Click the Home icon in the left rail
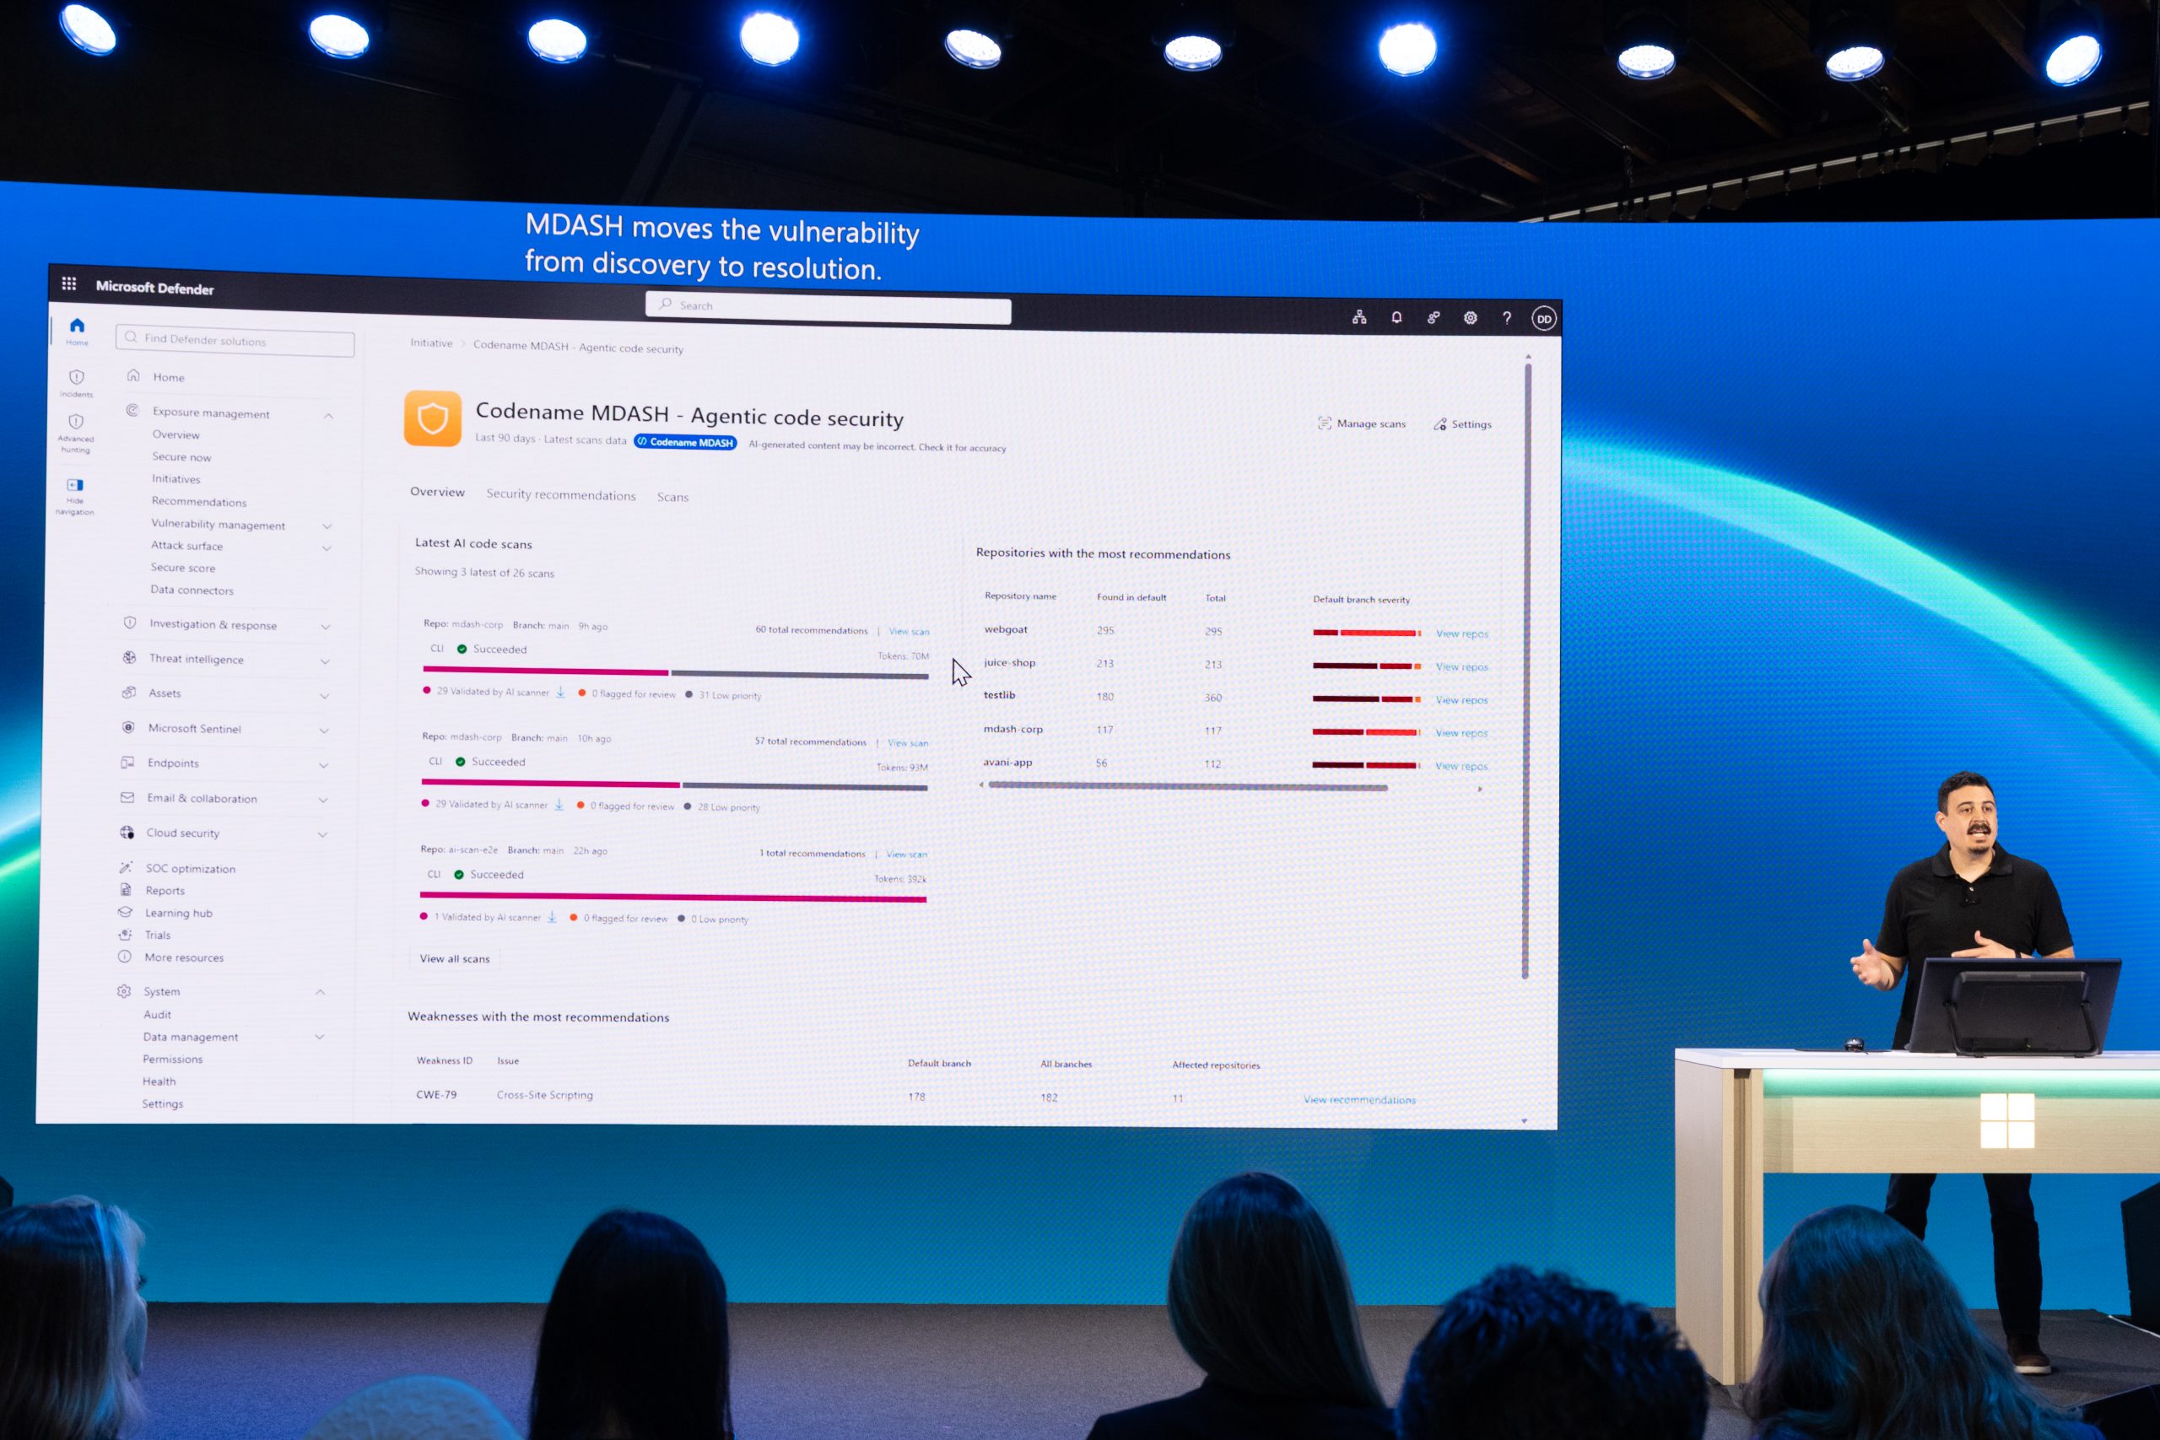The width and height of the screenshot is (2160, 1440). pos(77,325)
